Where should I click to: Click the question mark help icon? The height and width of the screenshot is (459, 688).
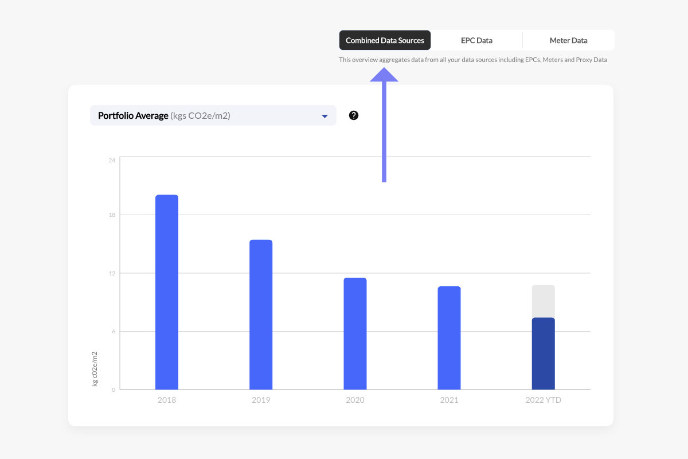click(354, 115)
